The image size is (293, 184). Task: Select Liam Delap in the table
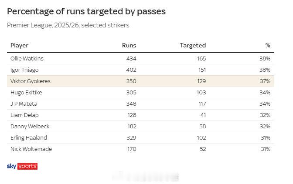tap(24, 115)
